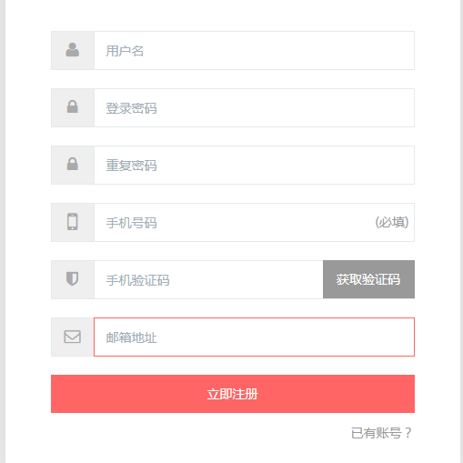Click the mobile phone icon beside 手机号码
This screenshot has height=463, width=463.
click(x=73, y=222)
